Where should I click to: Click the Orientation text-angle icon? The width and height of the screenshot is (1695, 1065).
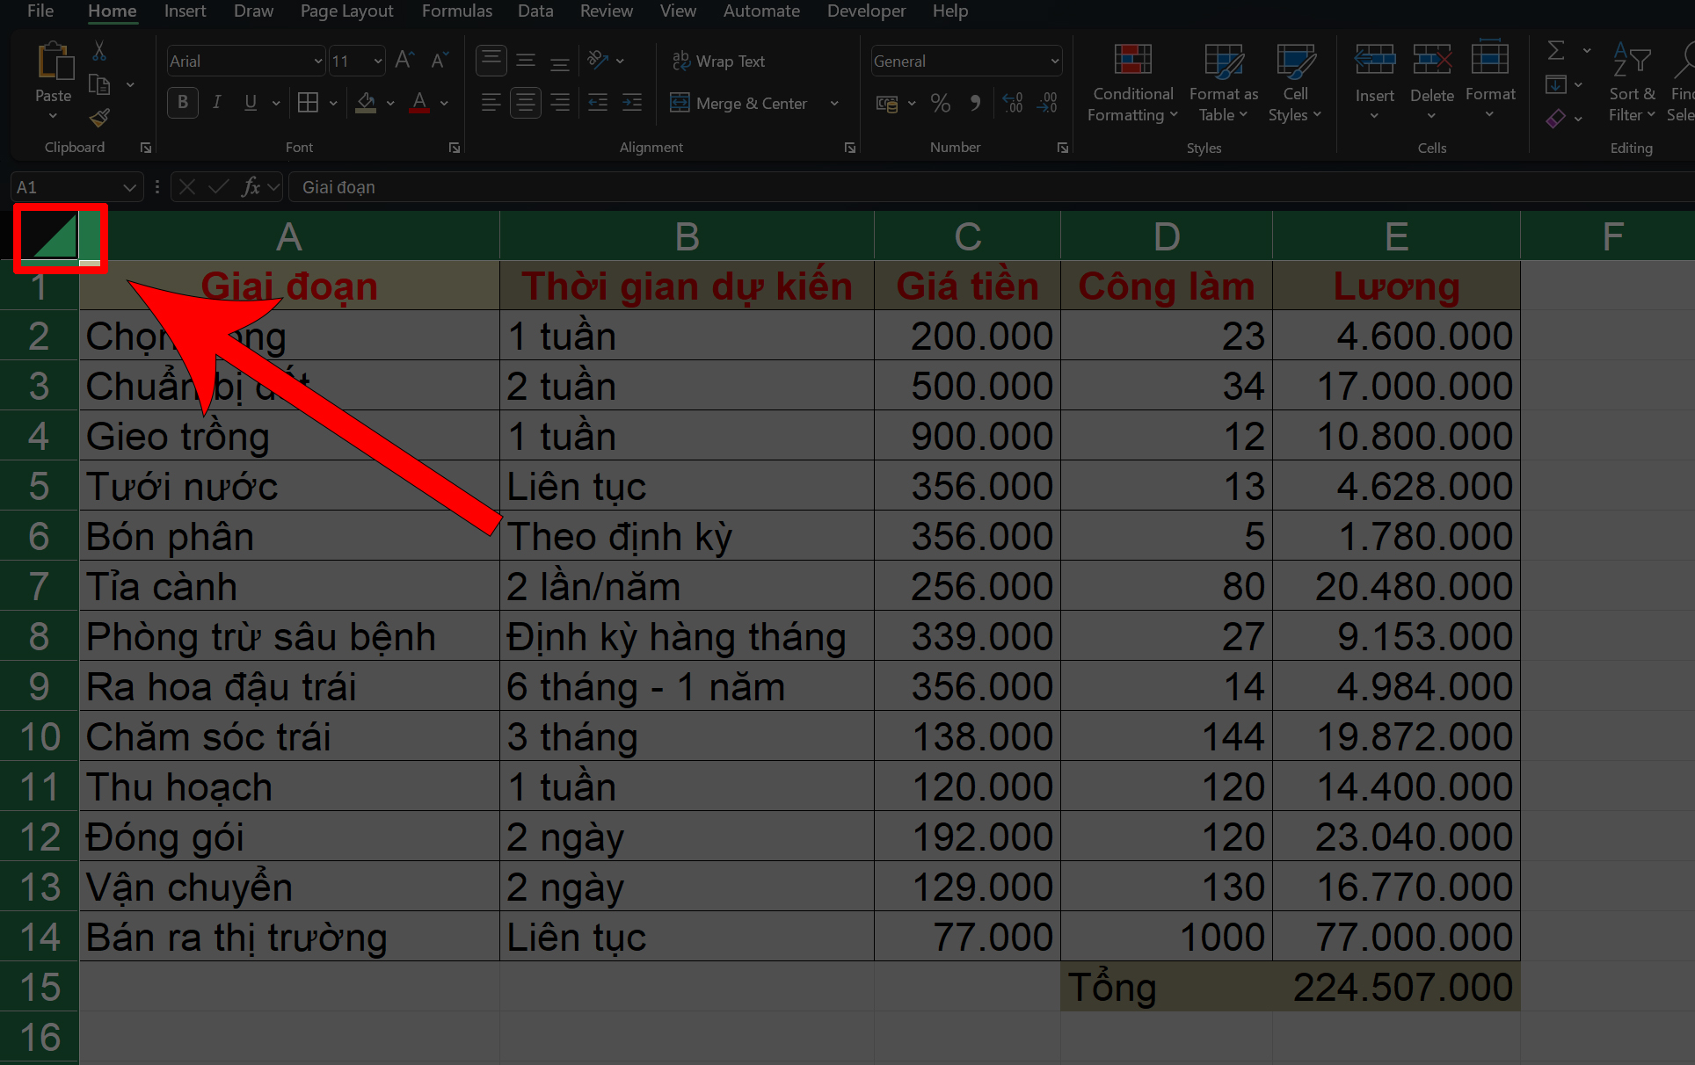pyautogui.click(x=598, y=61)
